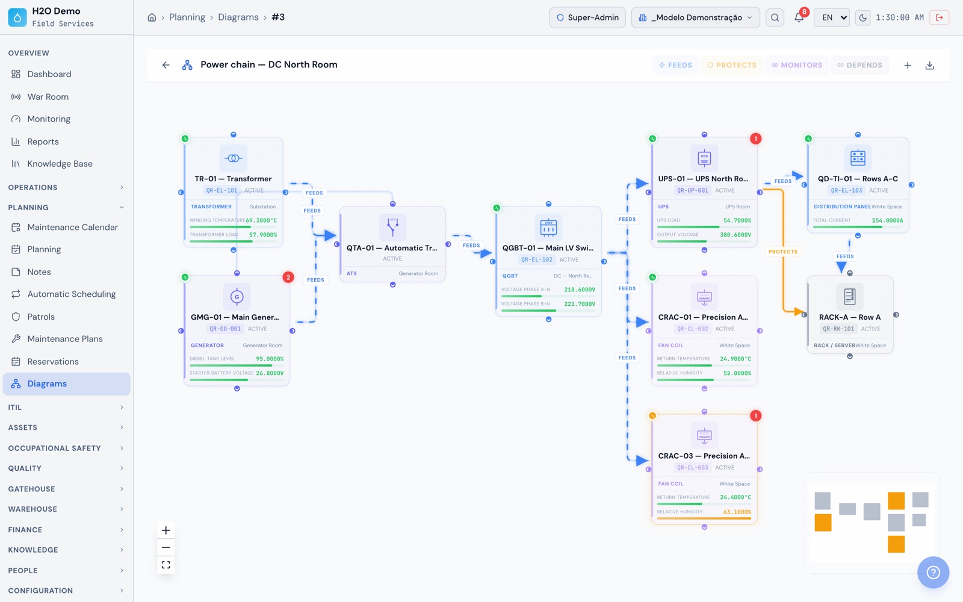Open Maintenance Calendar menu item
The image size is (963, 602).
coord(66,228)
